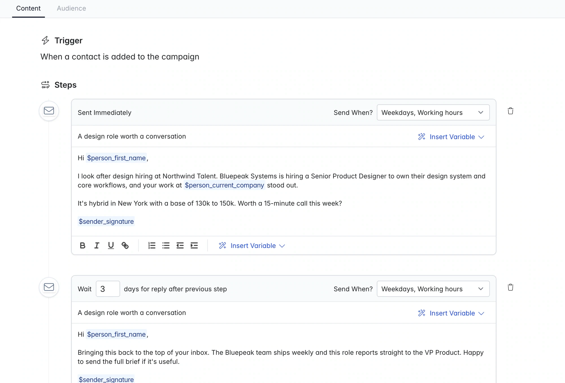The image size is (565, 383).
Task: Click 'days for reply after previous step' text
Action: tap(175, 289)
